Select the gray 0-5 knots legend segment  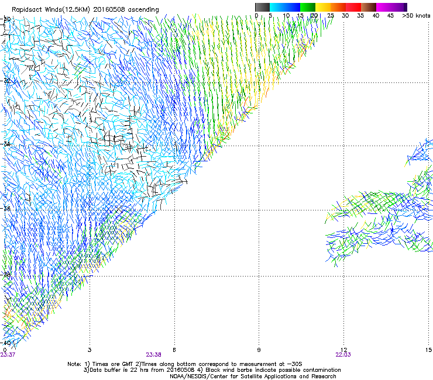(x=262, y=7)
